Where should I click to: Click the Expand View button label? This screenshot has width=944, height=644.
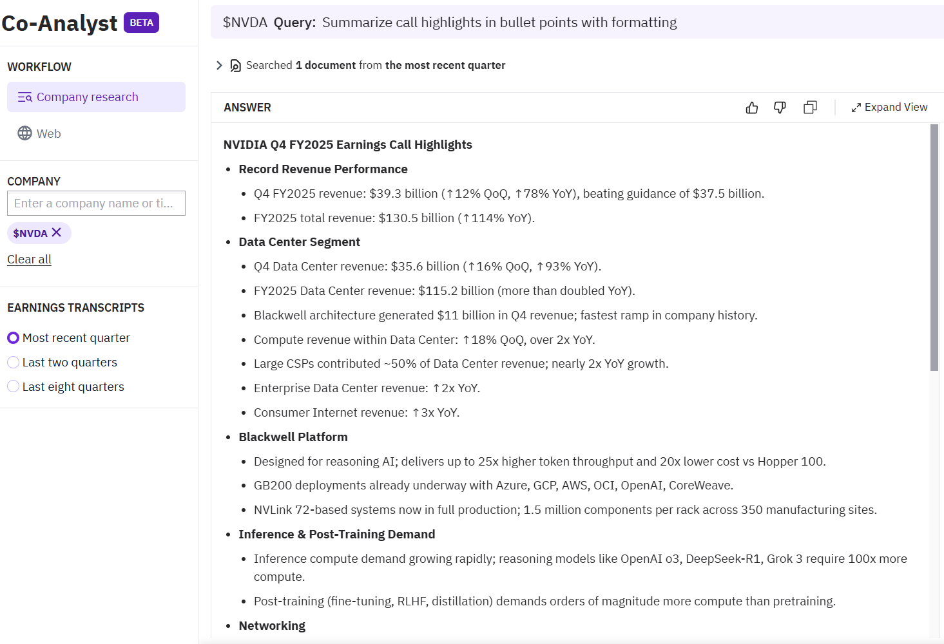pos(896,108)
